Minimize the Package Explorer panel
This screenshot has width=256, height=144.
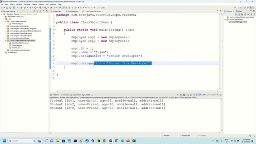click(44, 11)
